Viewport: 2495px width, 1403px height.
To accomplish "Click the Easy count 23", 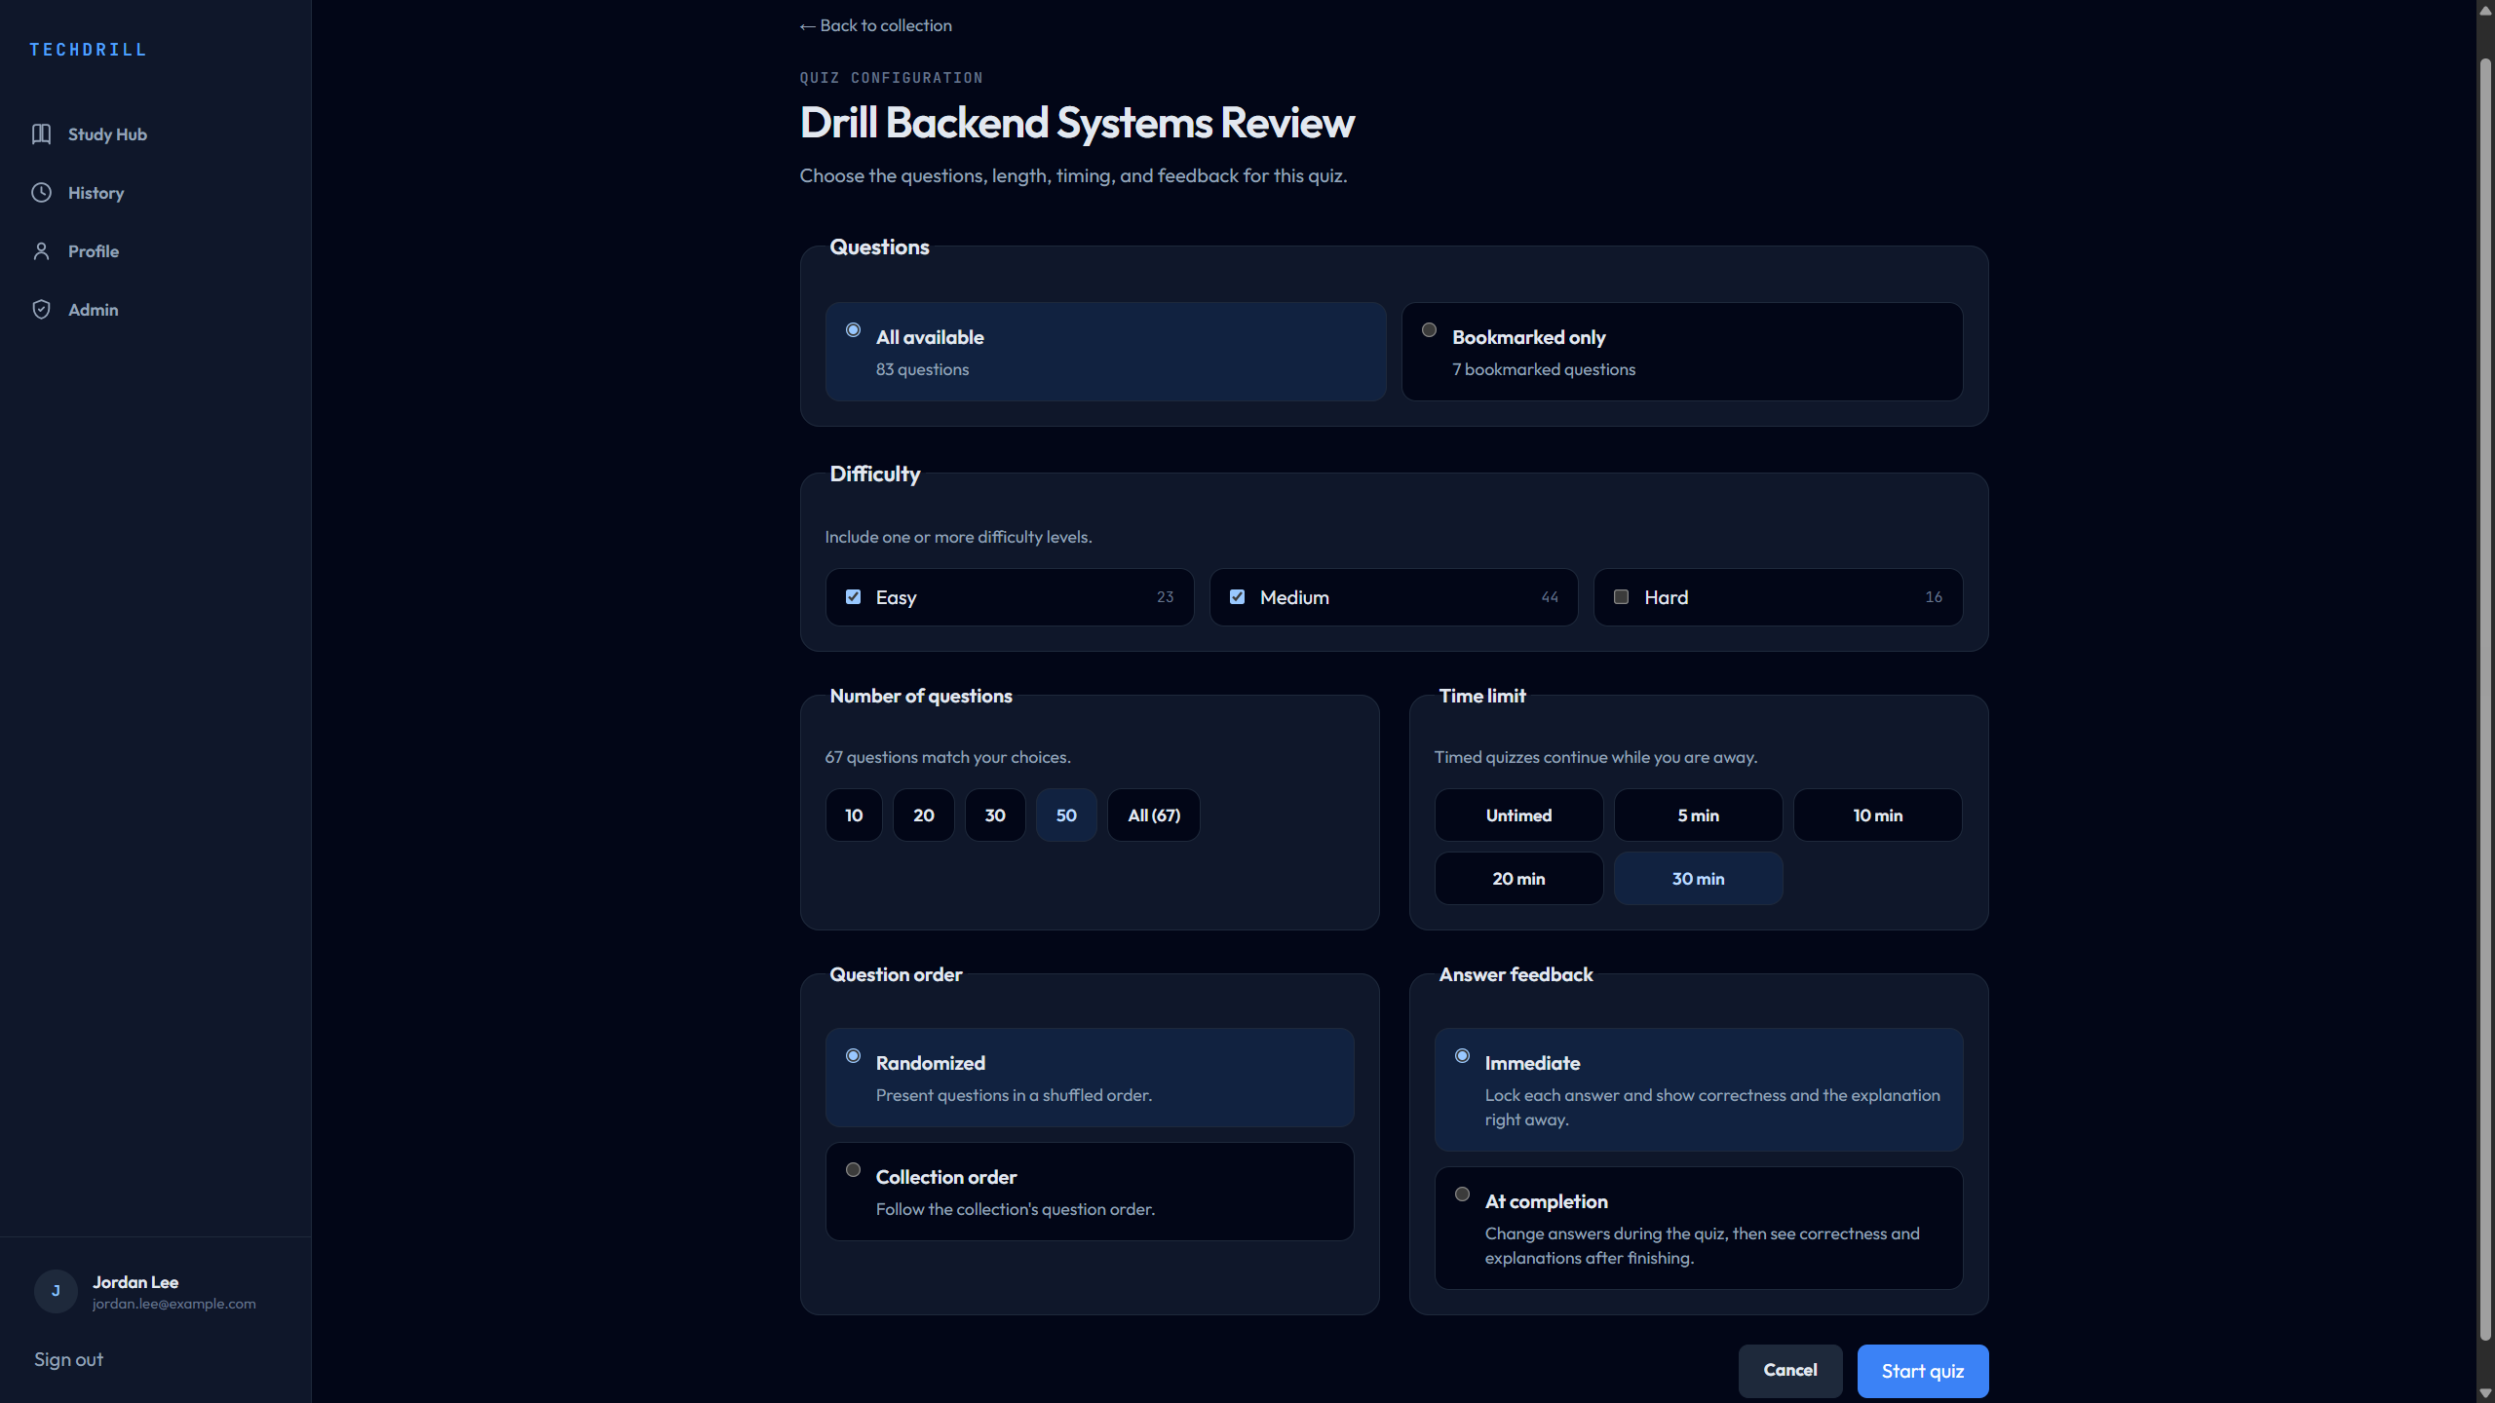I will [x=1165, y=597].
